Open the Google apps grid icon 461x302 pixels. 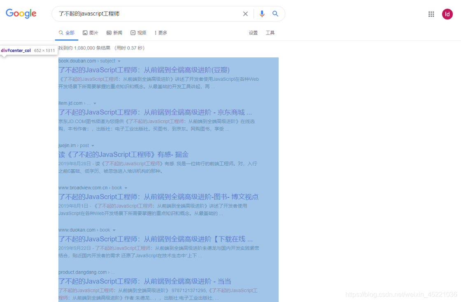click(x=431, y=14)
